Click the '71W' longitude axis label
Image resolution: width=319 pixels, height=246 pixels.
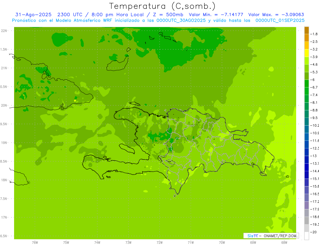(x=191, y=243)
